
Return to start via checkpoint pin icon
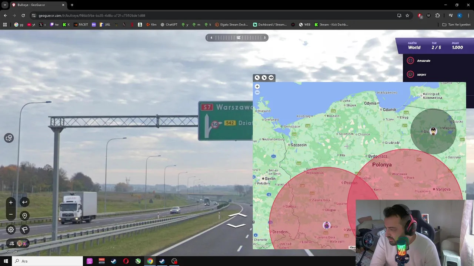coord(24,216)
